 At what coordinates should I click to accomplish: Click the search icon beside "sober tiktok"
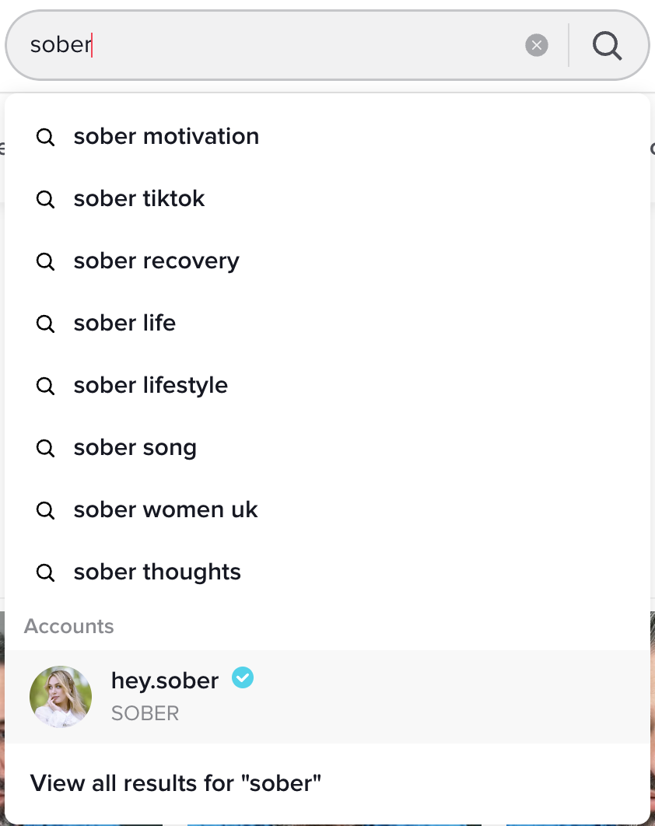[46, 199]
